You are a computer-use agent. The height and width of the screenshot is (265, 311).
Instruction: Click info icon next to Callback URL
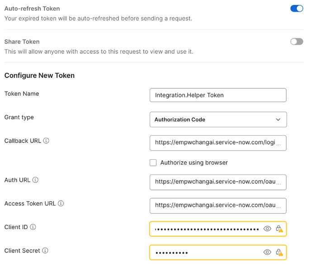coord(46,141)
